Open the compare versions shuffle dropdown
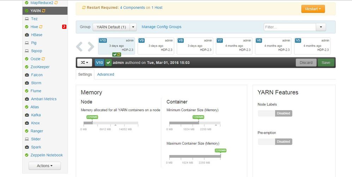This screenshot has width=352, height=177. (85, 63)
